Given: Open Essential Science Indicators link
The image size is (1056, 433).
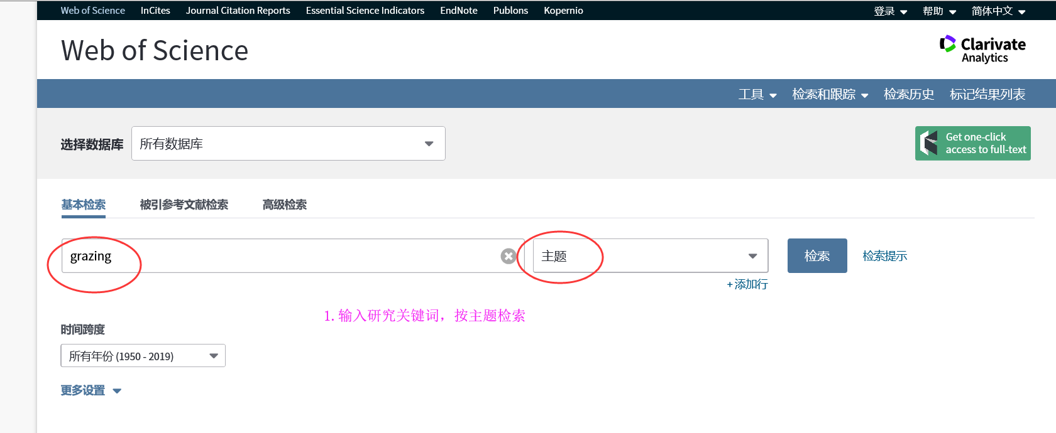Looking at the screenshot, I should pyautogui.click(x=365, y=11).
